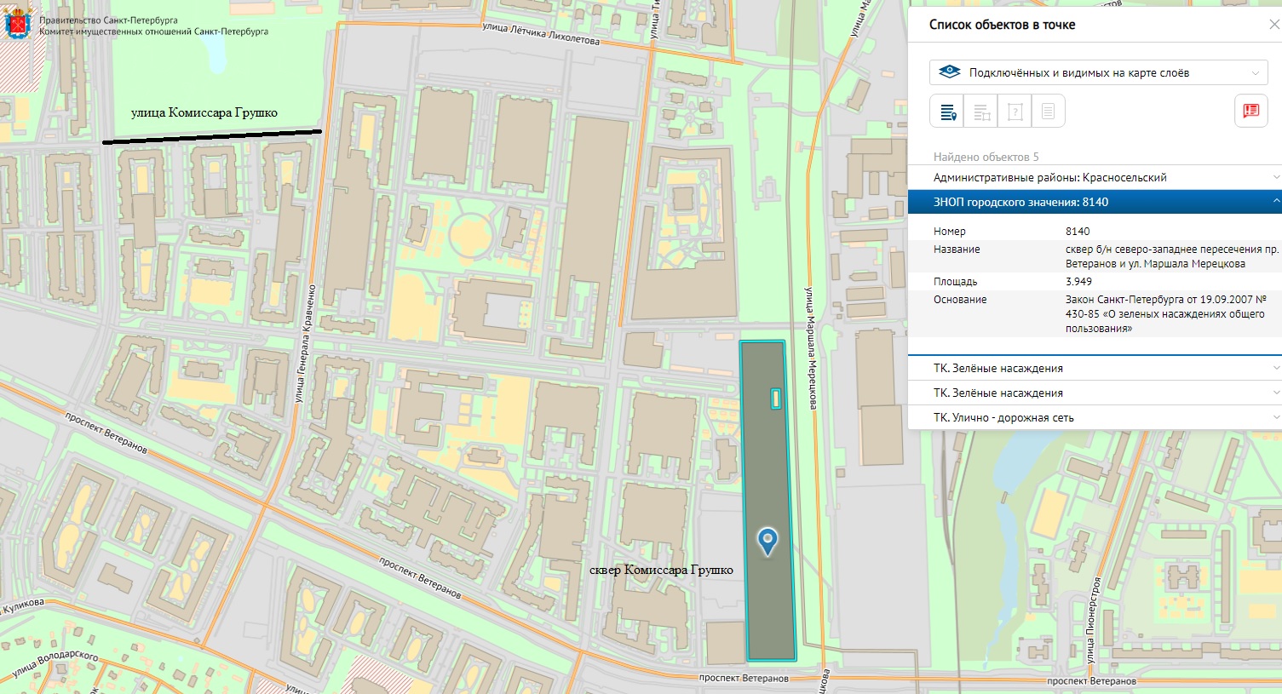
Task: Click the document report icon
Action: 1048,112
